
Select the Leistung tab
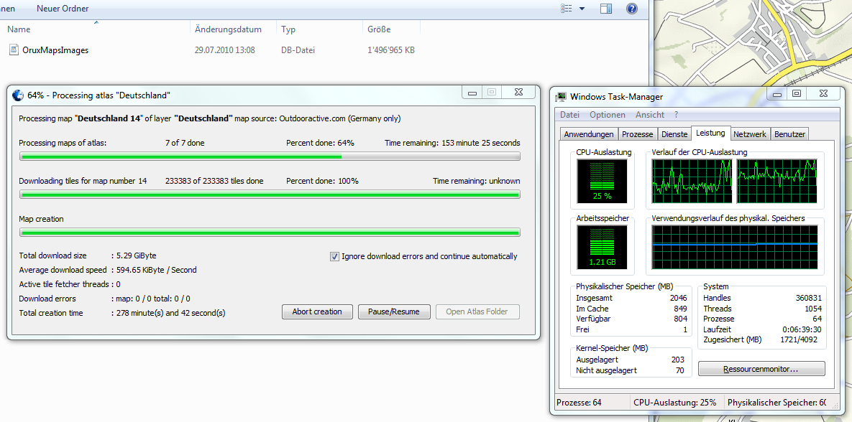[x=710, y=133]
